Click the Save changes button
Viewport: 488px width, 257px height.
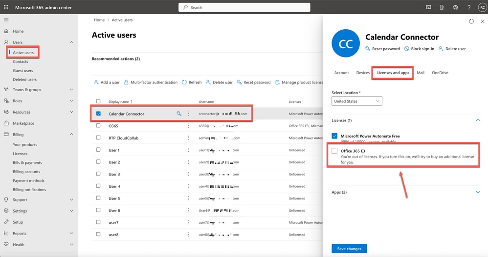pos(349,249)
